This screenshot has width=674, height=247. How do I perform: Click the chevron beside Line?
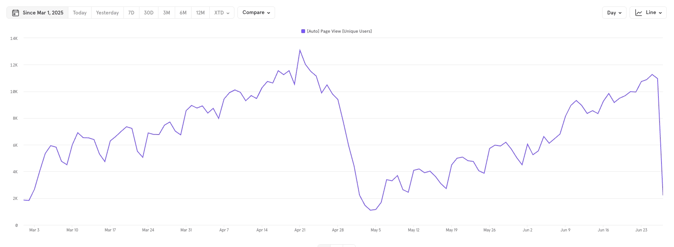pos(660,13)
